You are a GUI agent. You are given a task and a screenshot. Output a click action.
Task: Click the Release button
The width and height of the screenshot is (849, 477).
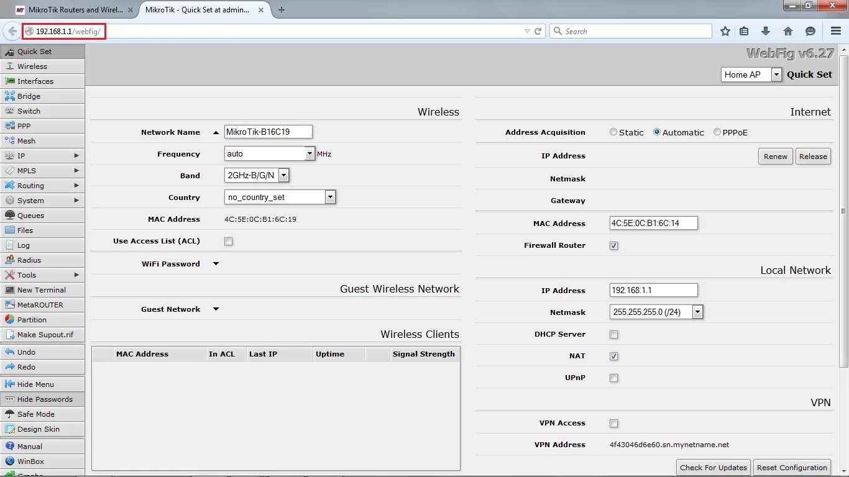point(813,157)
